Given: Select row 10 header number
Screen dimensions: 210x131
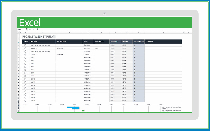Looking at the screenshot, I should click(x=18, y=67).
